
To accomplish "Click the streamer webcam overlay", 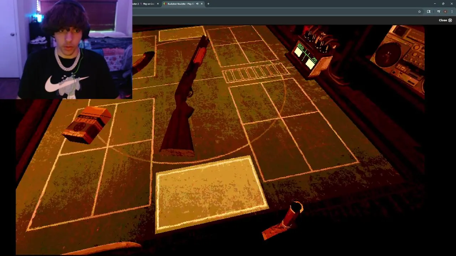I will pos(66,49).
